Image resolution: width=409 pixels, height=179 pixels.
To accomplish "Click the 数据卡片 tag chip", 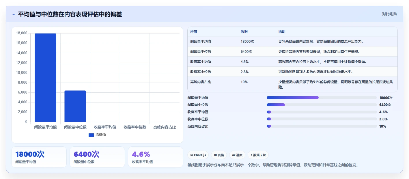I will coord(258,155).
